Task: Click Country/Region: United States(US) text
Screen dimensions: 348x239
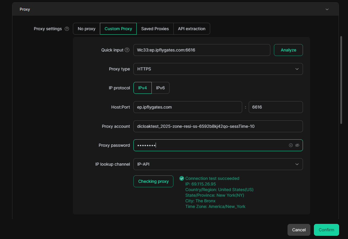Action: click(219, 190)
